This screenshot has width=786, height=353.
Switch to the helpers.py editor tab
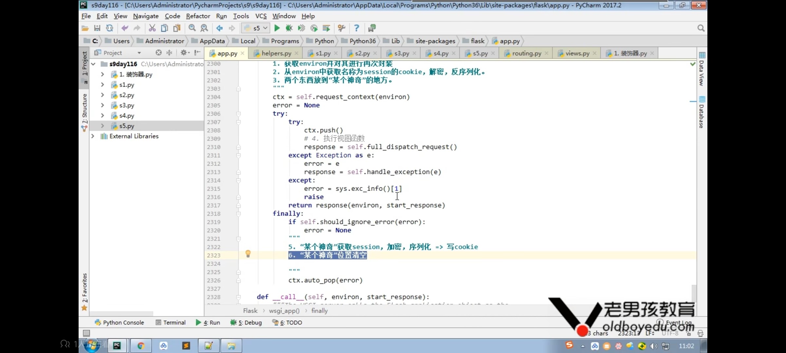click(x=276, y=53)
